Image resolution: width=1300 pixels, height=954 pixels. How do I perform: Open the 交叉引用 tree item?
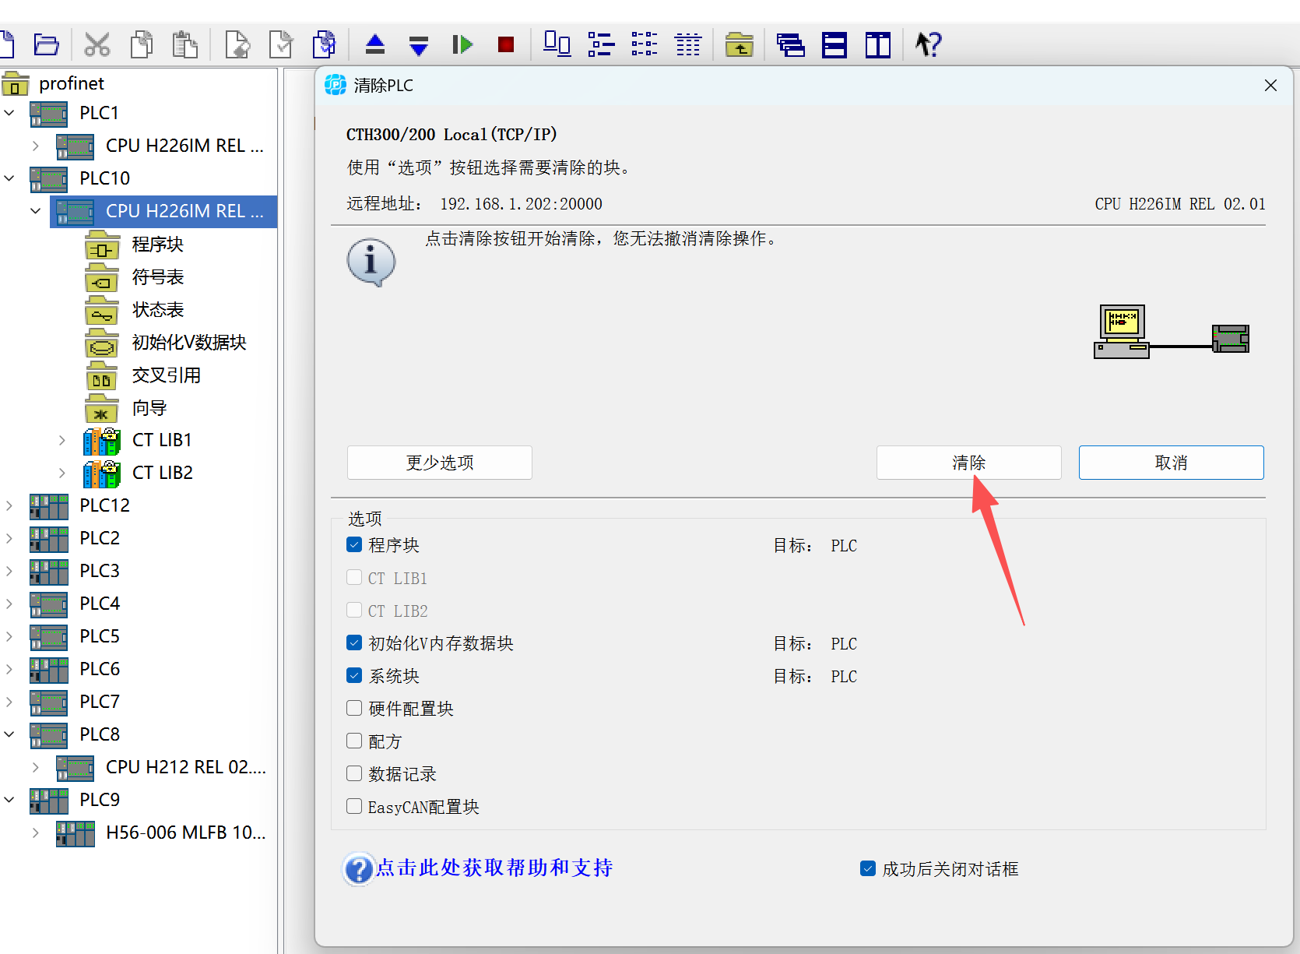point(167,375)
